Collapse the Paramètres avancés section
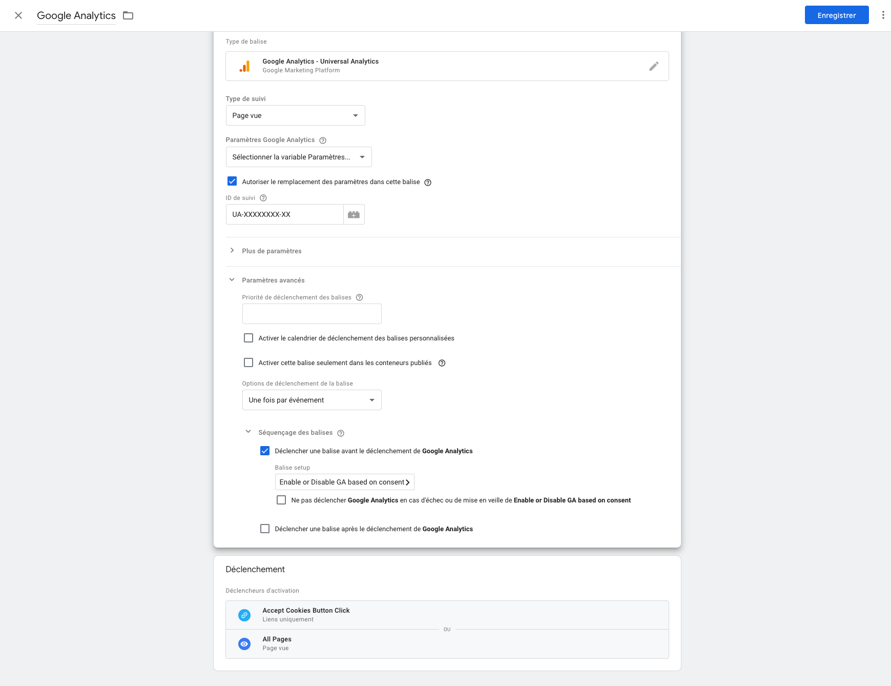The width and height of the screenshot is (891, 686). (273, 280)
